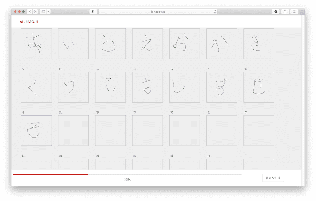Open the sidebar dropdown chevron
This screenshot has height=201, width=316.
point(48,12)
